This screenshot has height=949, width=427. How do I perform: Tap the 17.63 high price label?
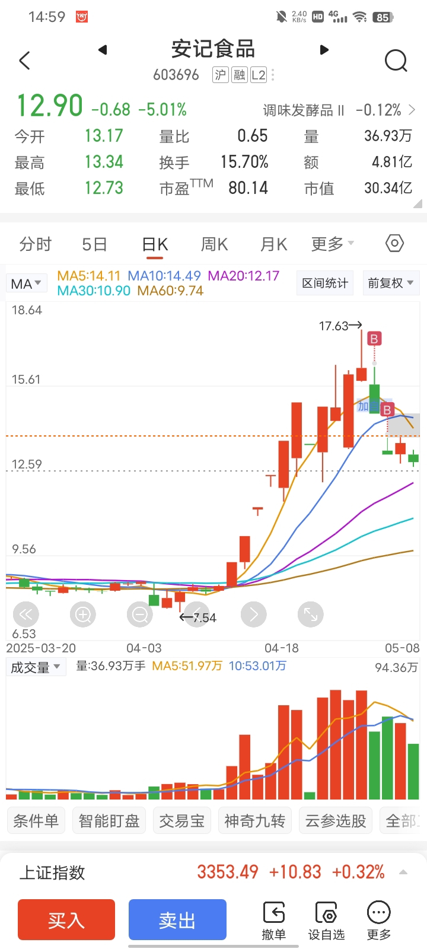[333, 326]
